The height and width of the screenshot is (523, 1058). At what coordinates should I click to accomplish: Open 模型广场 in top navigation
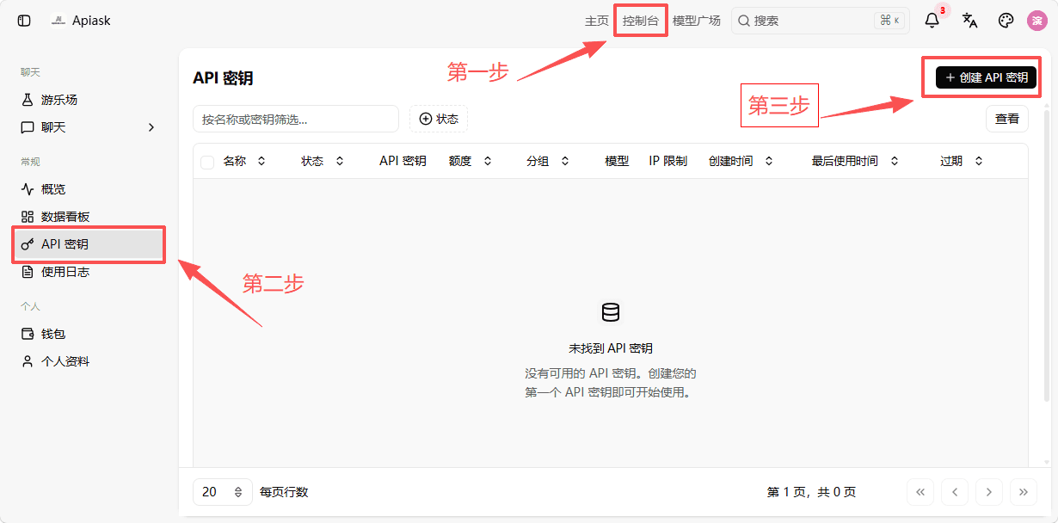pyautogui.click(x=697, y=21)
